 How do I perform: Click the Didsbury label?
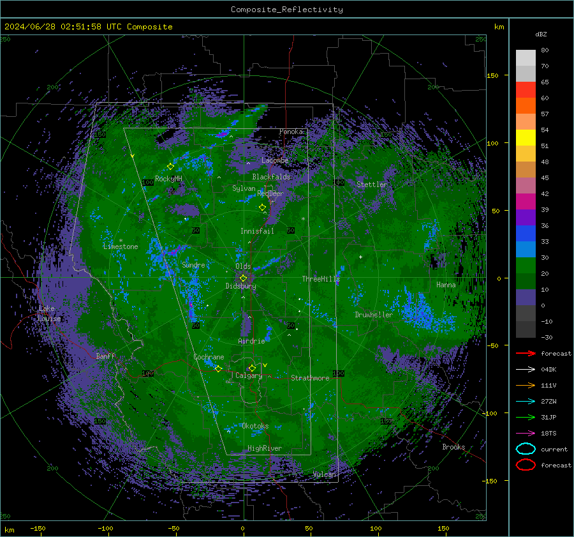pos(240,286)
